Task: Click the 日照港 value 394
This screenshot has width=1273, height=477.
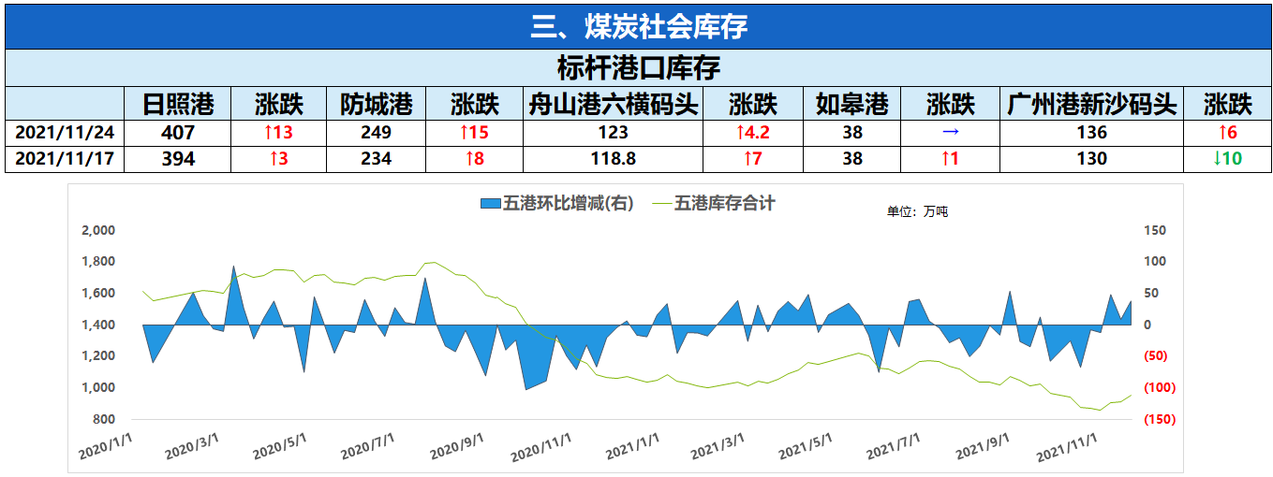Action: coord(178,159)
